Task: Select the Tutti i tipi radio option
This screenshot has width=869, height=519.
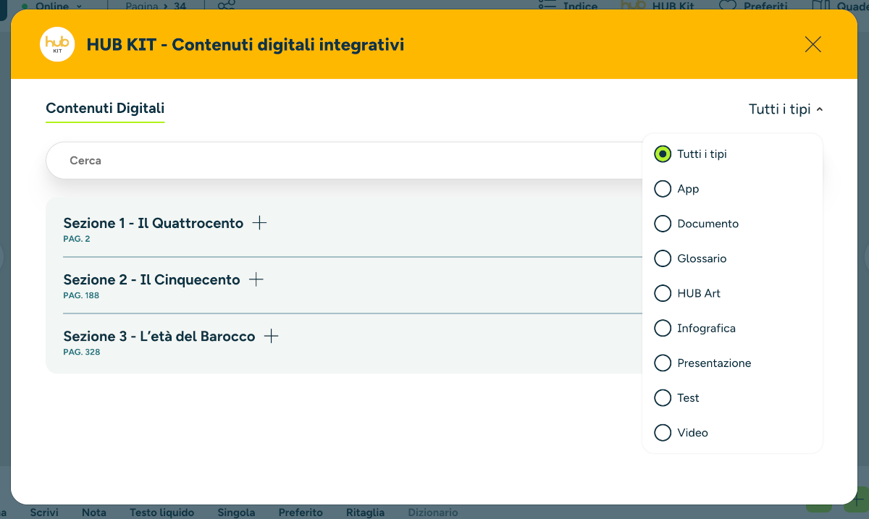Action: point(662,154)
